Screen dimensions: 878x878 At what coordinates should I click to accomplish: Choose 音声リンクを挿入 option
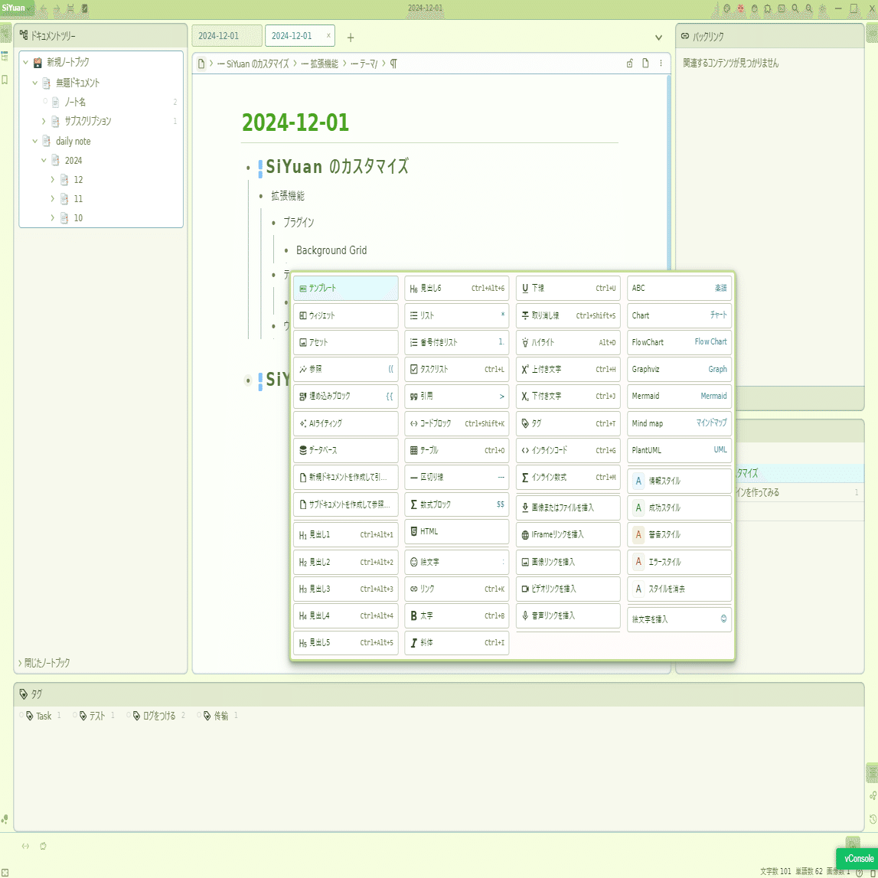click(568, 615)
